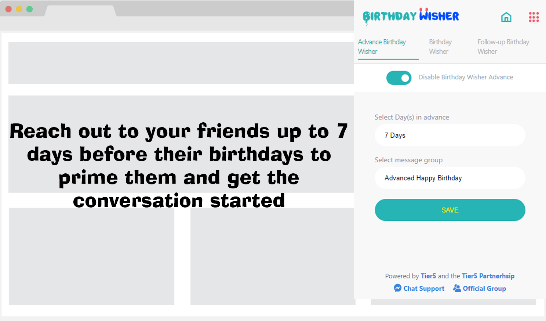Toggle the Disable Birthday Wisher Advance switch

(x=399, y=78)
